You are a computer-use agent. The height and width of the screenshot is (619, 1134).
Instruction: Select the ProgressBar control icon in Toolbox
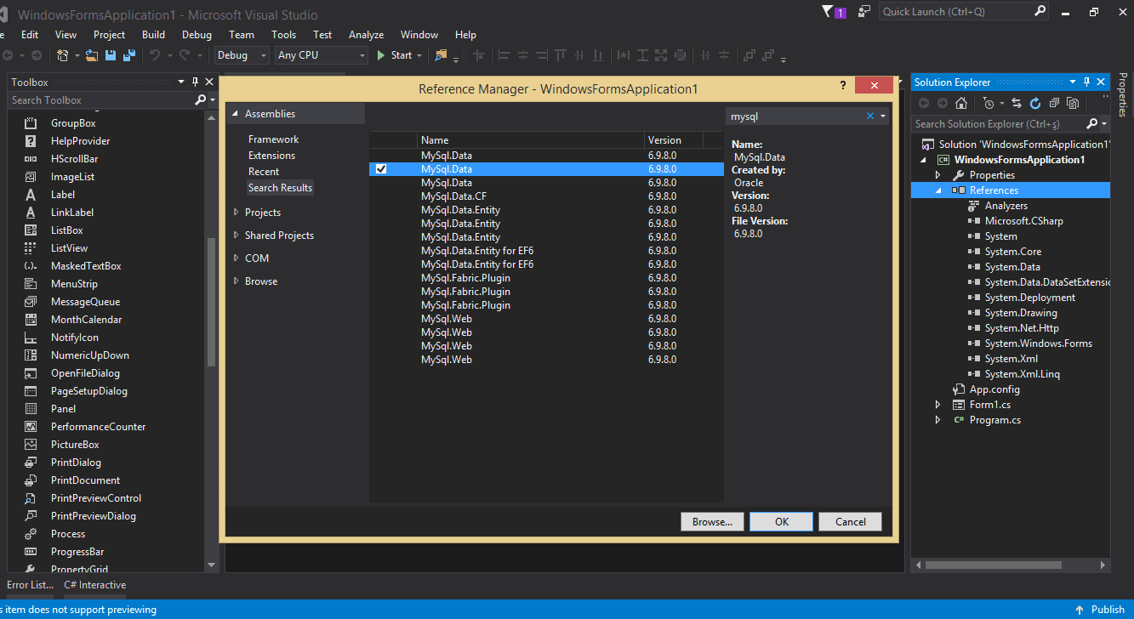(x=31, y=552)
